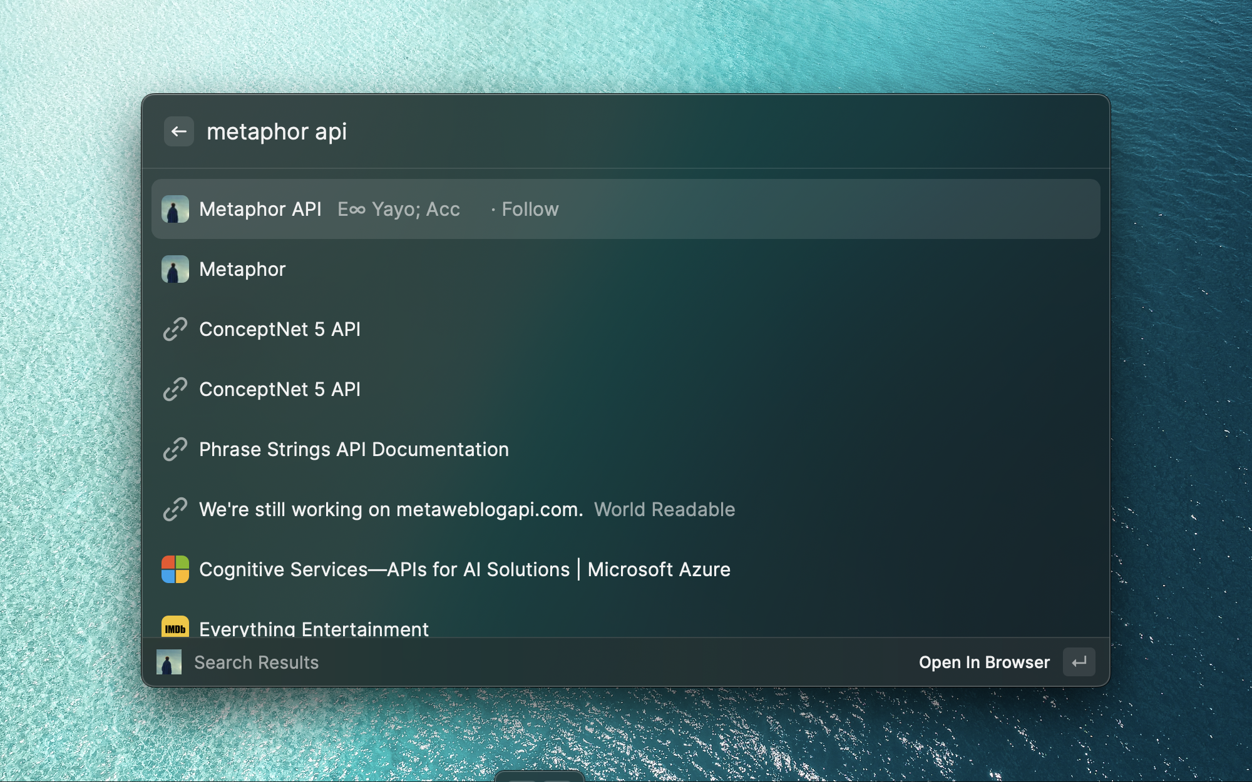Open Cognitive Services Microsoft Azure result
This screenshot has width=1252, height=782.
[x=464, y=569]
